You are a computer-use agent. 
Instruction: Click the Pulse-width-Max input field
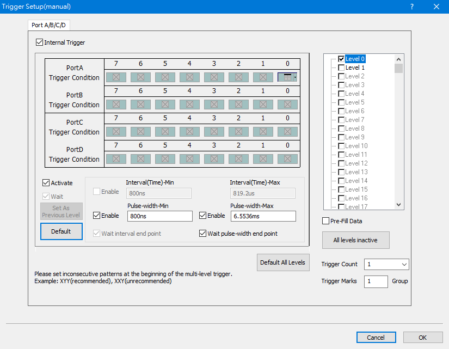pos(263,216)
